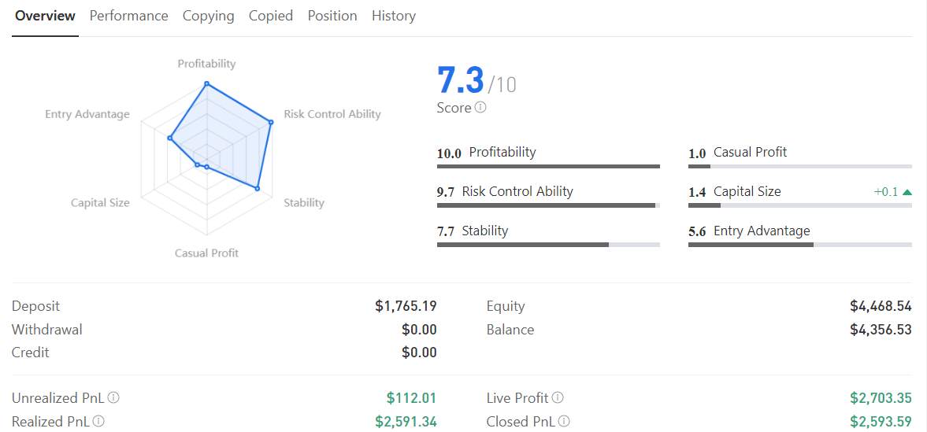The height and width of the screenshot is (432, 927).
Task: Switch to the Copying tab
Action: coord(208,16)
